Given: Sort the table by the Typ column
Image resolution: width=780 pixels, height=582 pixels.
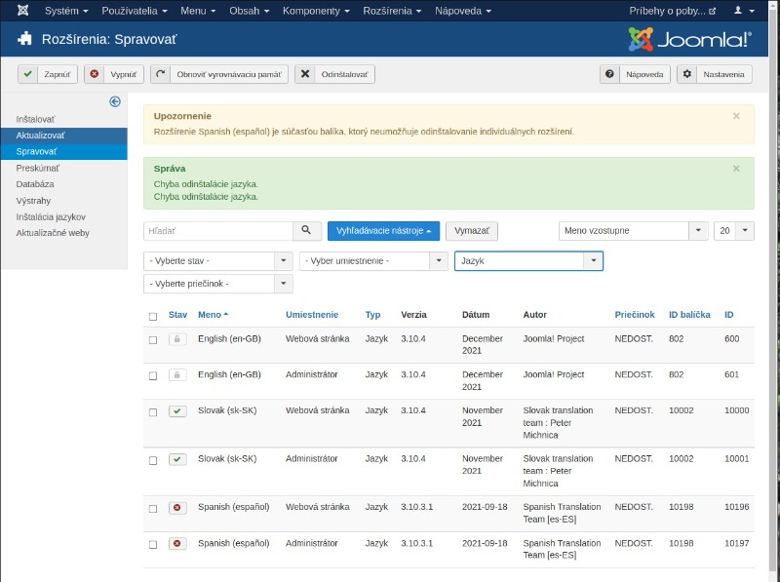Looking at the screenshot, I should click(x=372, y=314).
